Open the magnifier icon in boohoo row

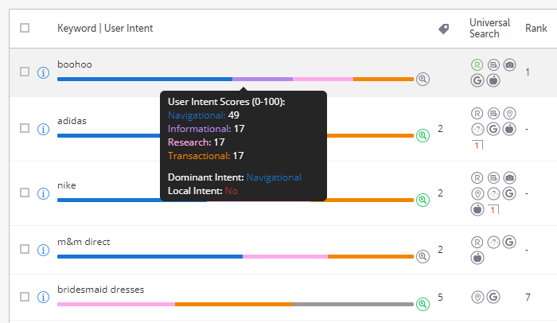pyautogui.click(x=423, y=79)
